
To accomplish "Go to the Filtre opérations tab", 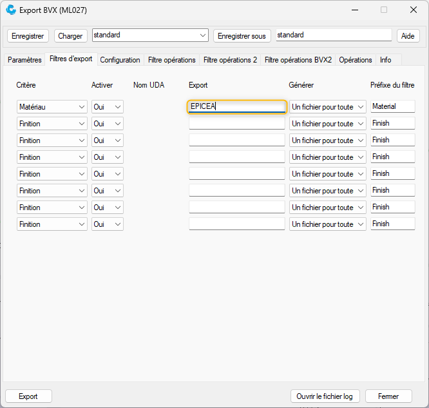I will point(172,60).
